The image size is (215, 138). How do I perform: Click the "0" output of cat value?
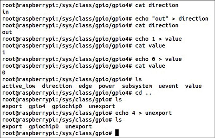(x=4, y=73)
